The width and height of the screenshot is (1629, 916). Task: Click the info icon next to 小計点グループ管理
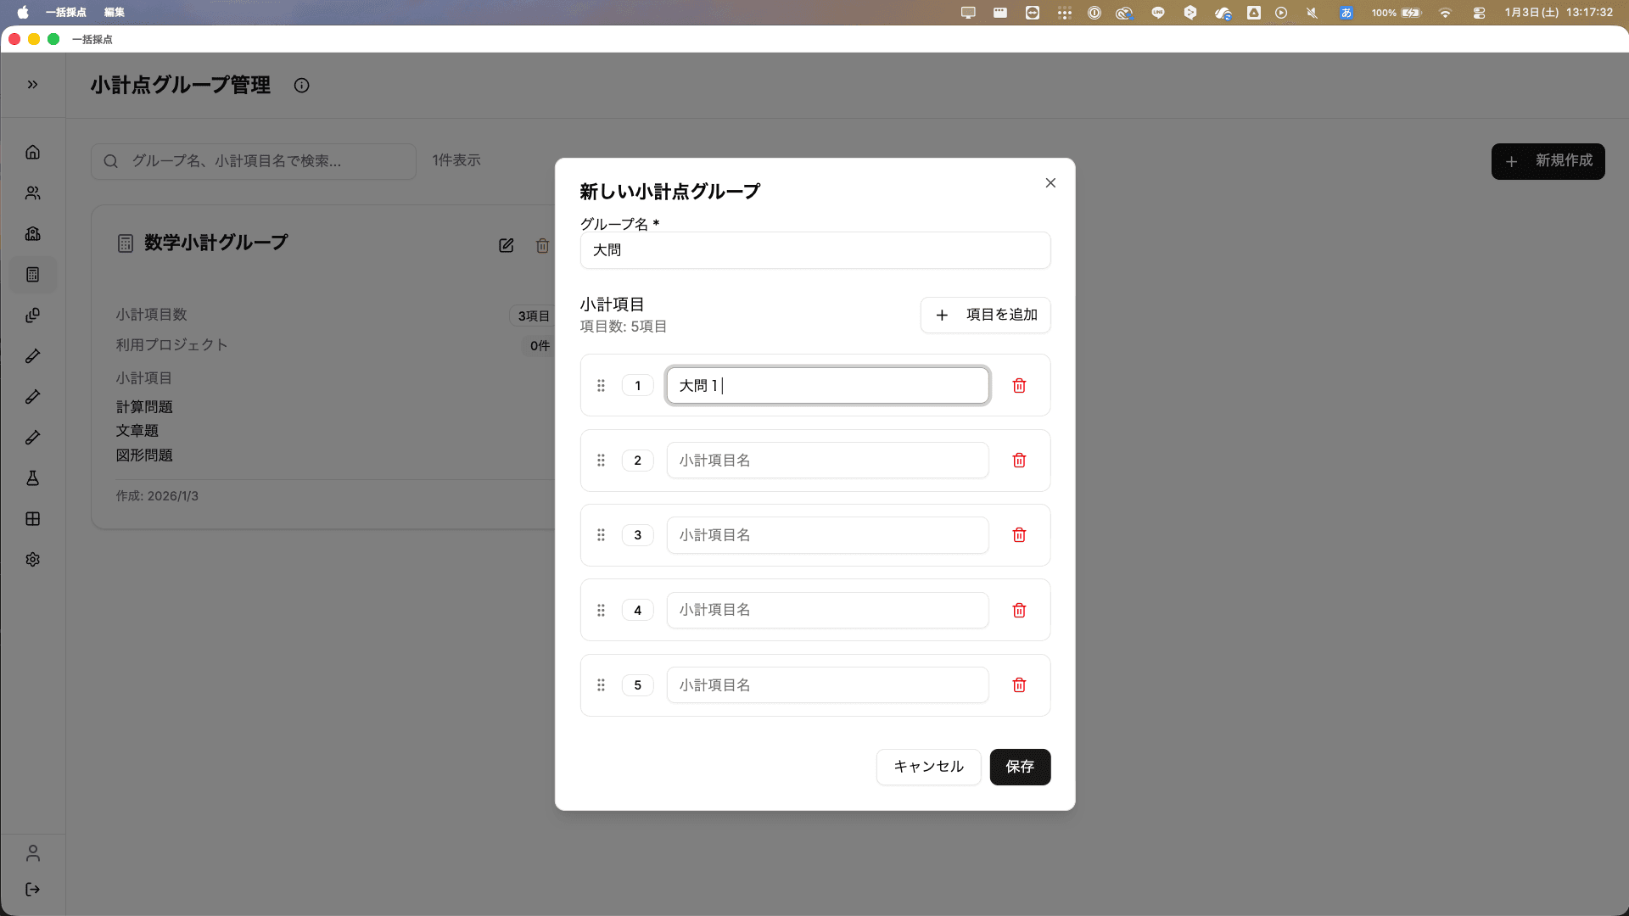coord(302,85)
